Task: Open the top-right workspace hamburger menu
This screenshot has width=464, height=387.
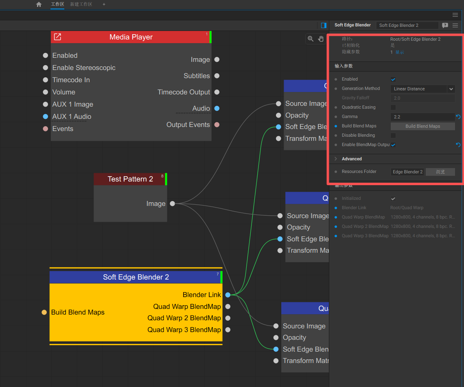Action: (x=455, y=15)
